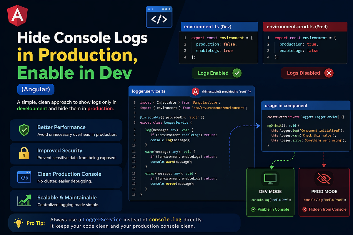Click 'console.warn(message);' in logger service

(171, 162)
